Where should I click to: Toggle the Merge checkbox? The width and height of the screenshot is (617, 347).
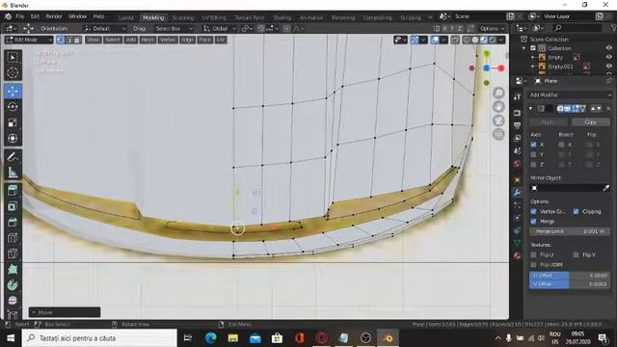coord(533,221)
